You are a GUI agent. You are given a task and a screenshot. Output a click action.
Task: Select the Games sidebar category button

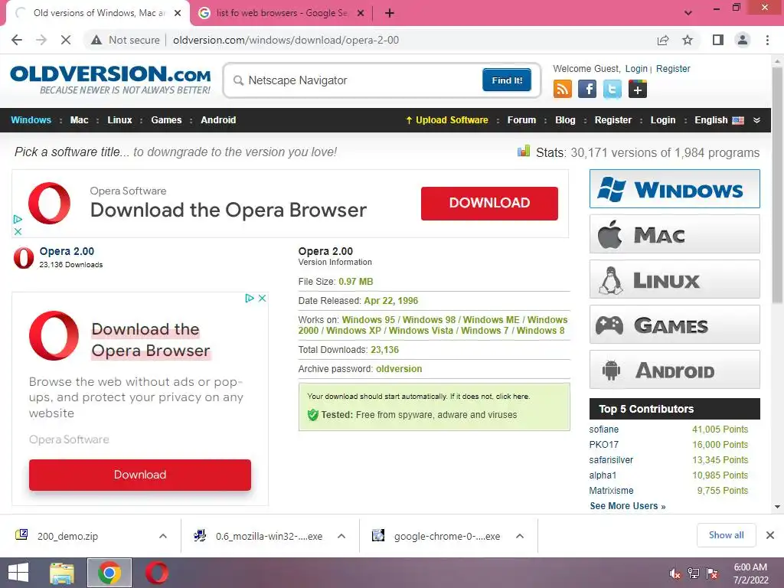[675, 325]
